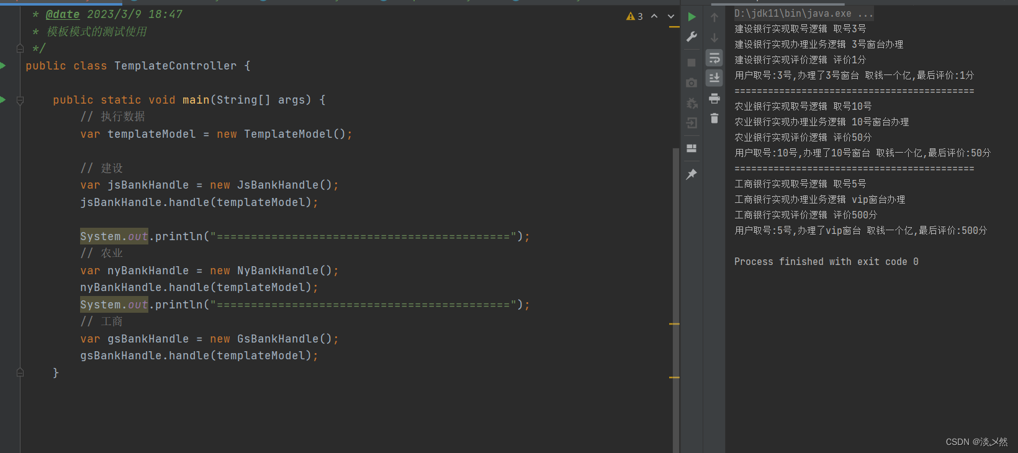This screenshot has height=453, width=1018.
Task: Rerun the program with green play button
Action: tap(691, 17)
